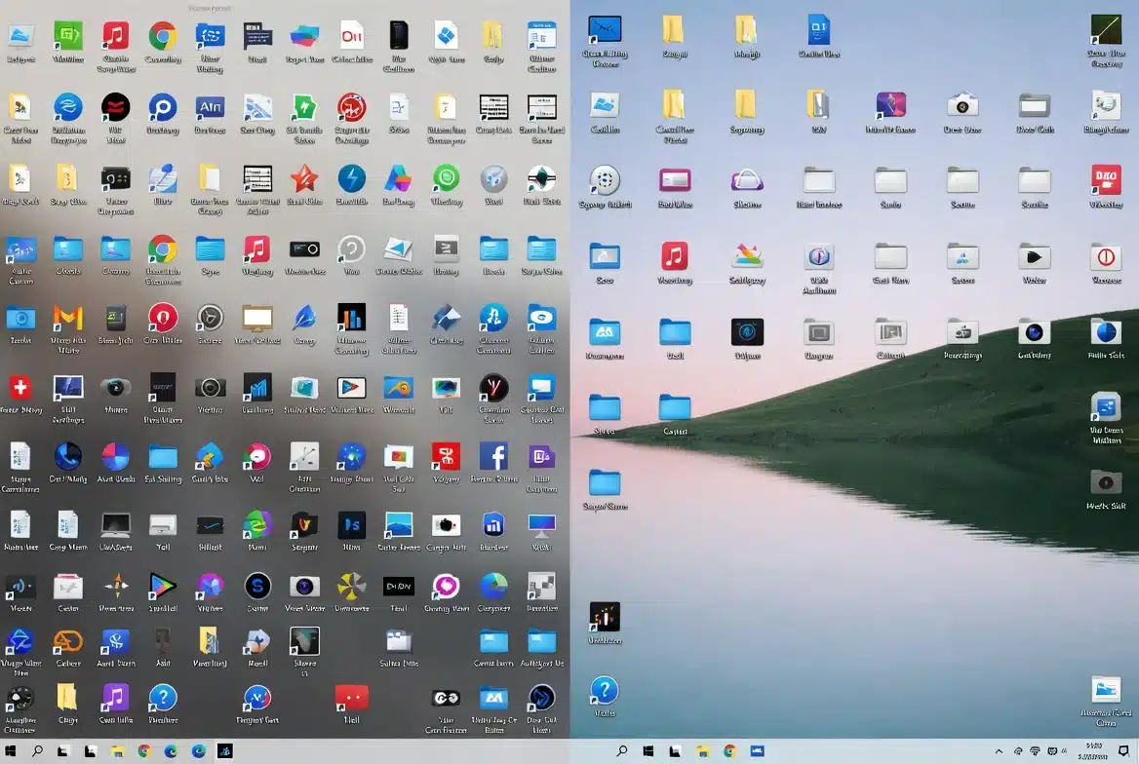
Task: Open the taskbar clock and date
Action: (x=1093, y=751)
